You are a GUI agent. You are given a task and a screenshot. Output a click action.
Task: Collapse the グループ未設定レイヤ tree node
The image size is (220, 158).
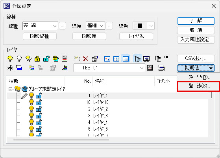point(10,89)
